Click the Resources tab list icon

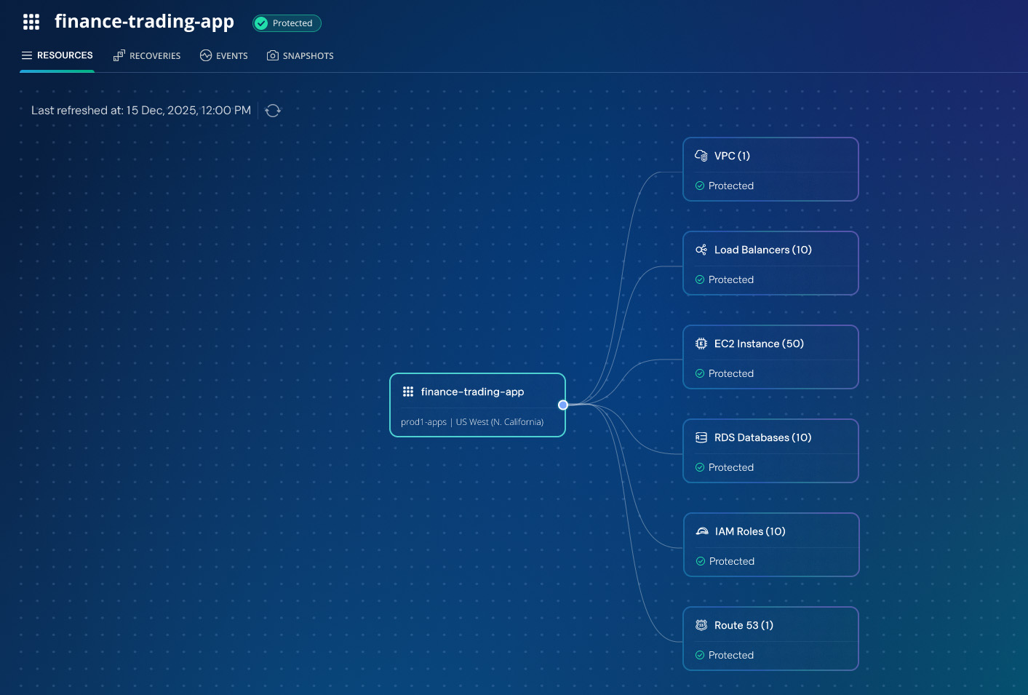(x=27, y=55)
